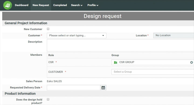Check the design hold product checkbox
The image size is (194, 105).
(x=48, y=99)
